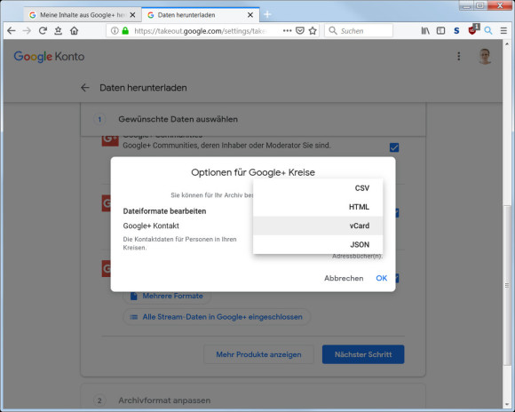Click 'Nächster Schritt' button
The width and height of the screenshot is (515, 412).
(x=363, y=354)
